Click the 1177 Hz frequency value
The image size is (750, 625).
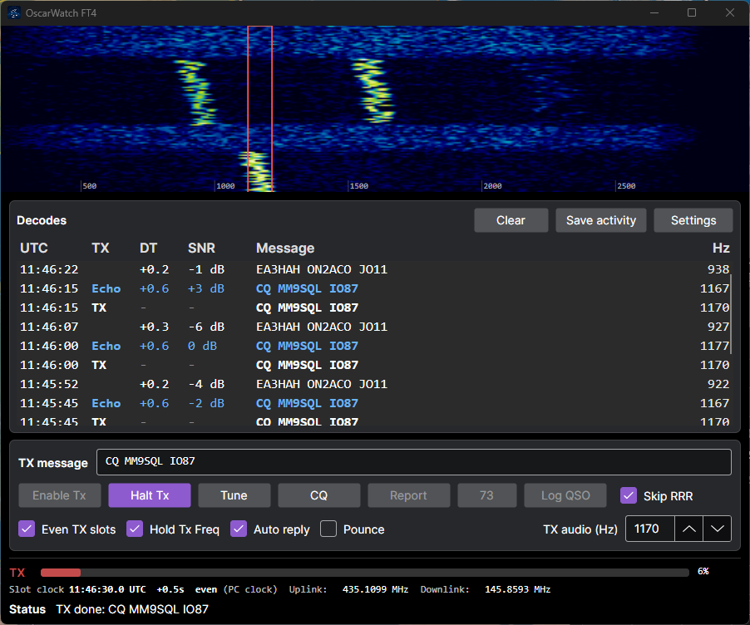[714, 347]
